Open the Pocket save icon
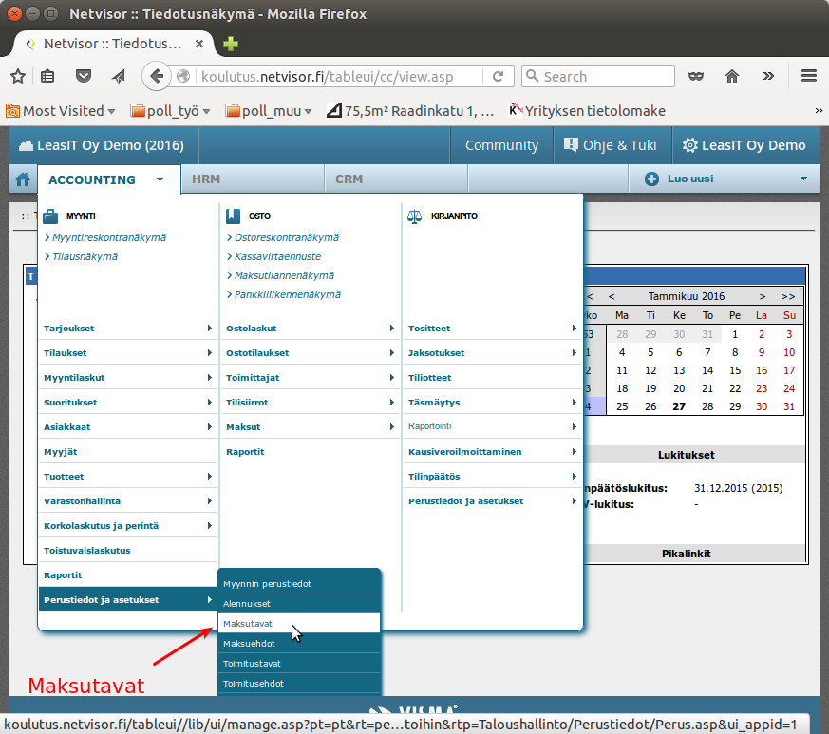Screen dimensions: 829x734 click(84, 77)
